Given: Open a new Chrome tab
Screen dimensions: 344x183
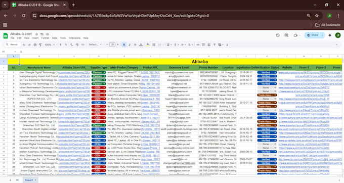Looking at the screenshot, I should 73,5.
